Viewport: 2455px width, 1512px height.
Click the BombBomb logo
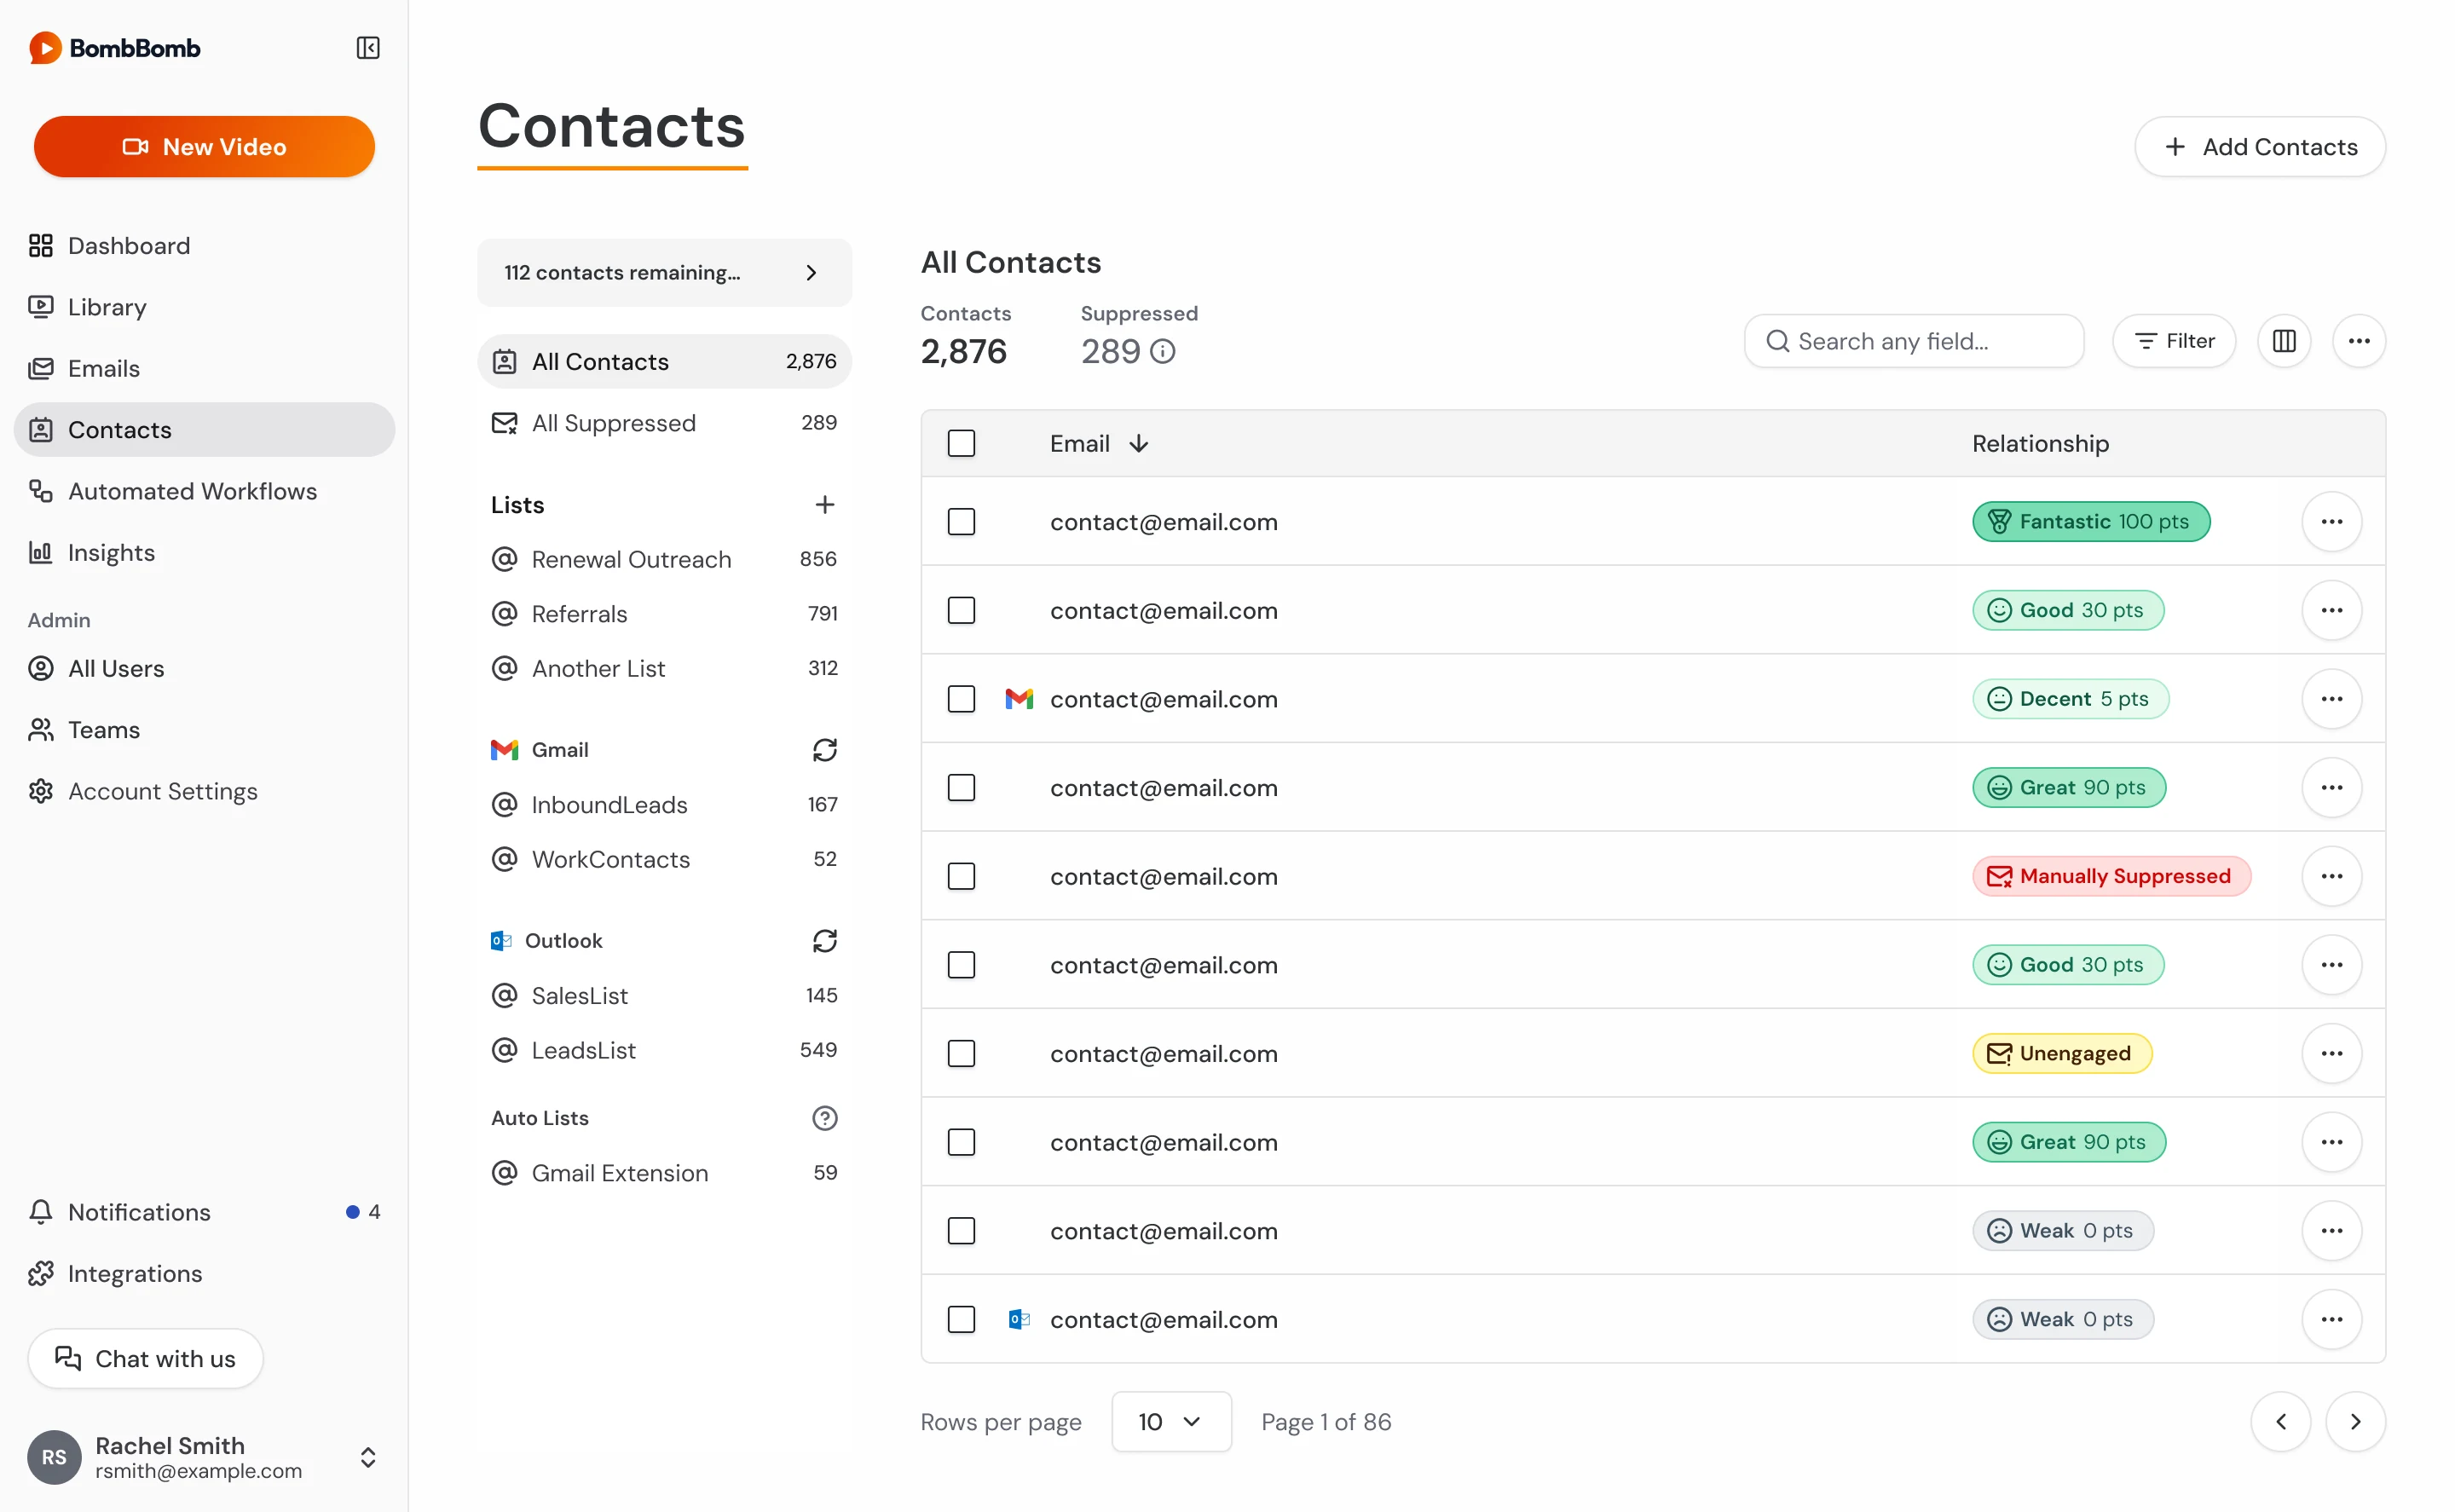pos(114,48)
